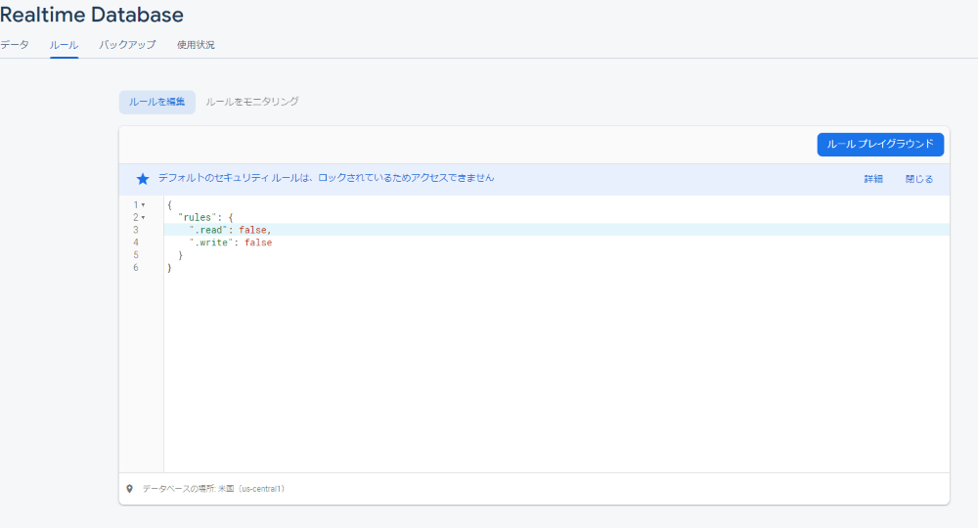Collapse the "rules" fold arrow on line 2

(x=144, y=218)
